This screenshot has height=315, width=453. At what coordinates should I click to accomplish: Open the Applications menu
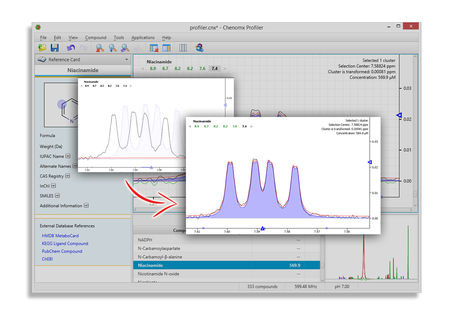(143, 38)
